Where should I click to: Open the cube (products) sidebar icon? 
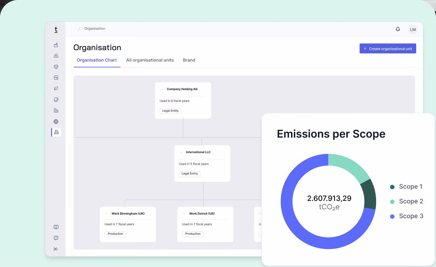(x=56, y=67)
